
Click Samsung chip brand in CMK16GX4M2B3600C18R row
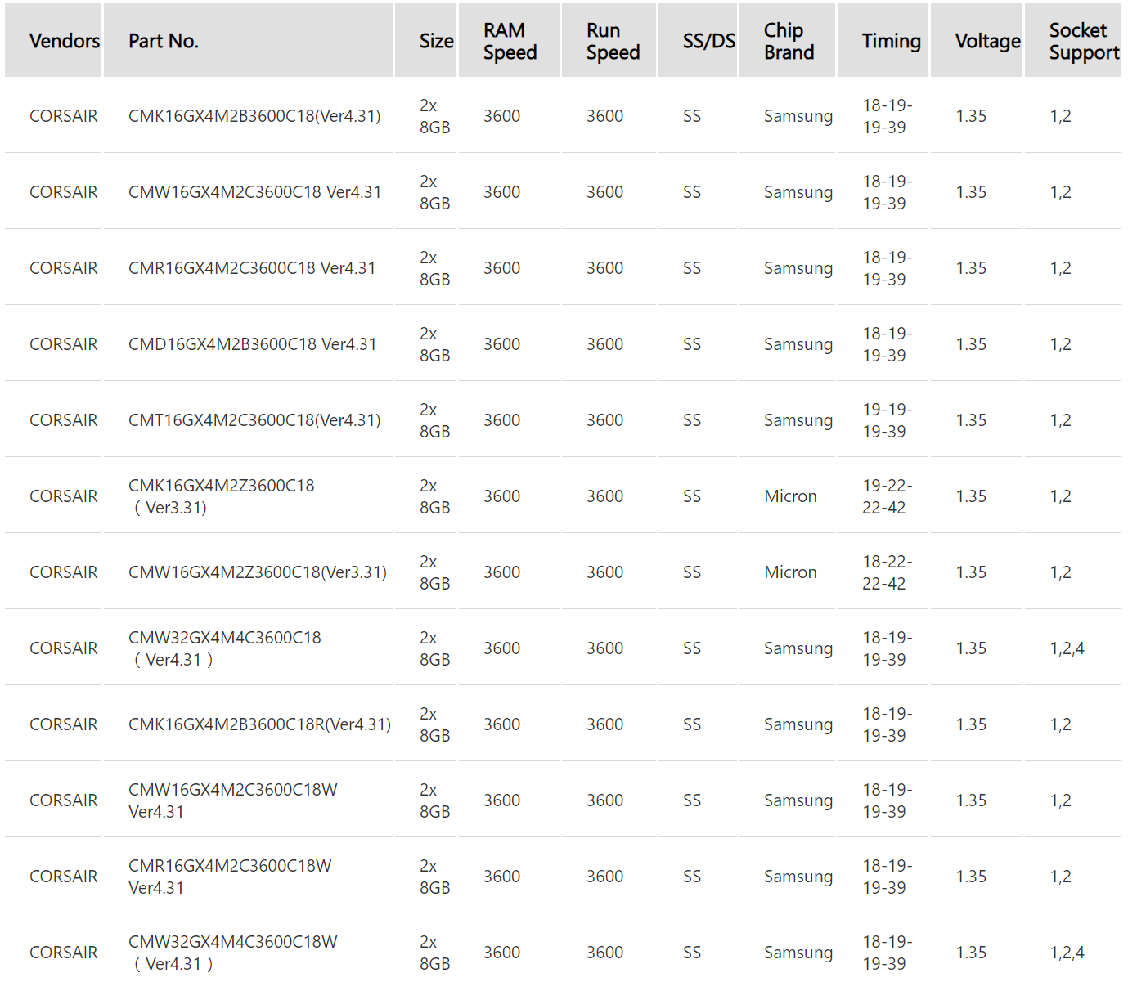798,724
